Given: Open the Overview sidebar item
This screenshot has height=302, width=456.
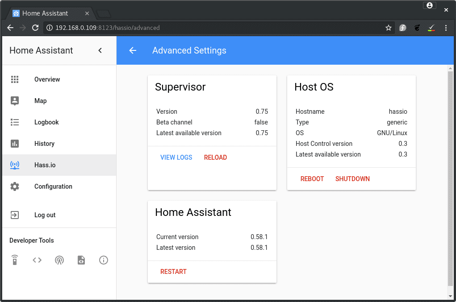Looking at the screenshot, I should coord(47,79).
